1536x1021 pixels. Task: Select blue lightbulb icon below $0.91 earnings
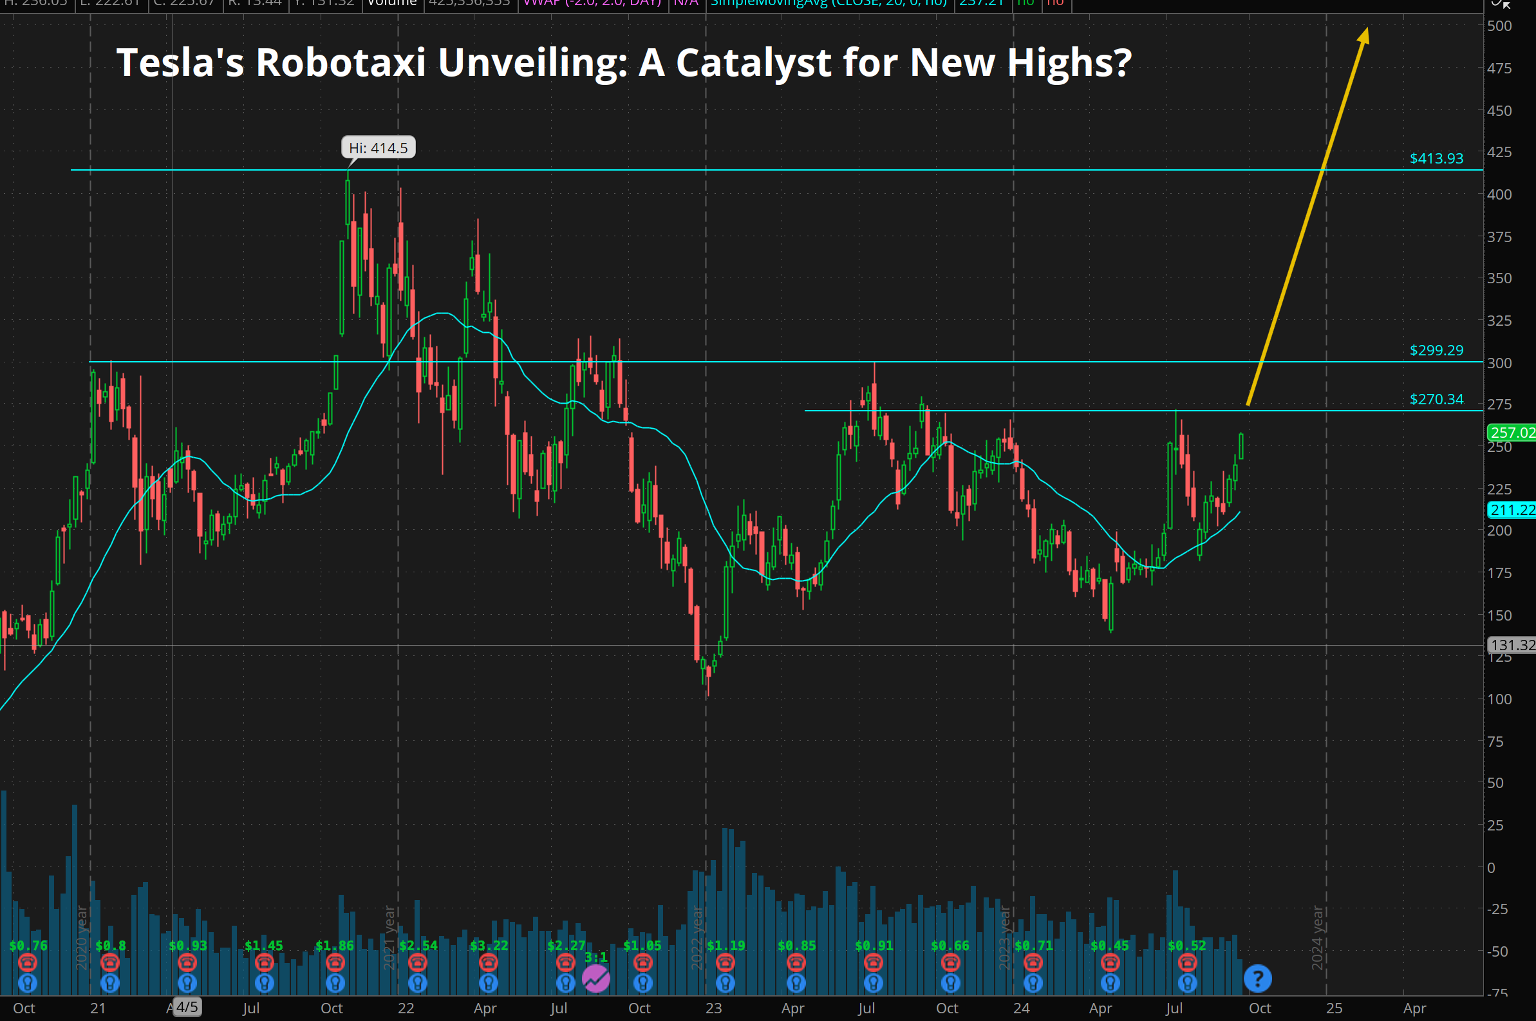coord(873,982)
